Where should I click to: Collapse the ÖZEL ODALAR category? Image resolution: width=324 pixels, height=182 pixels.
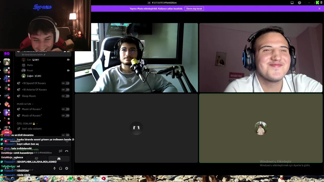[27, 124]
